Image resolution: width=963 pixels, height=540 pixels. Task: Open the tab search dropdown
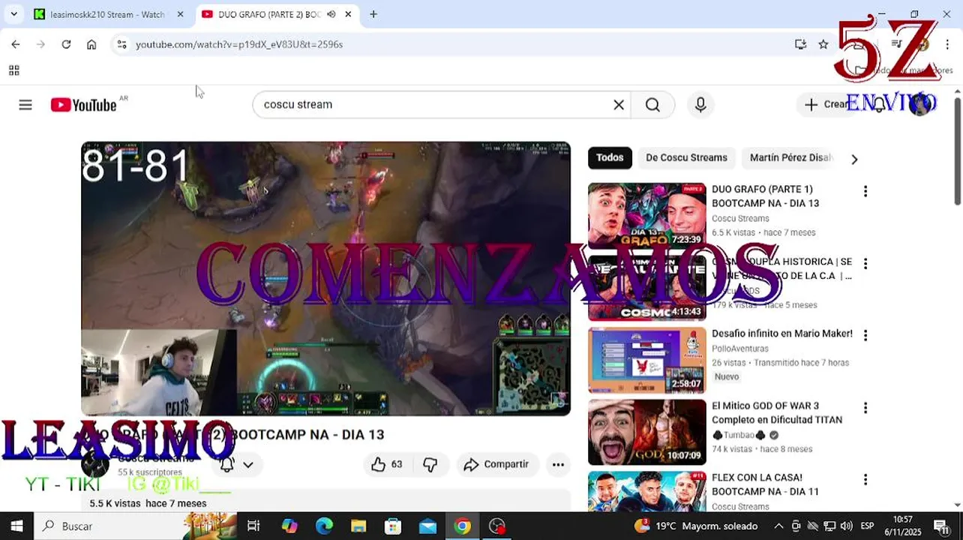(x=13, y=14)
